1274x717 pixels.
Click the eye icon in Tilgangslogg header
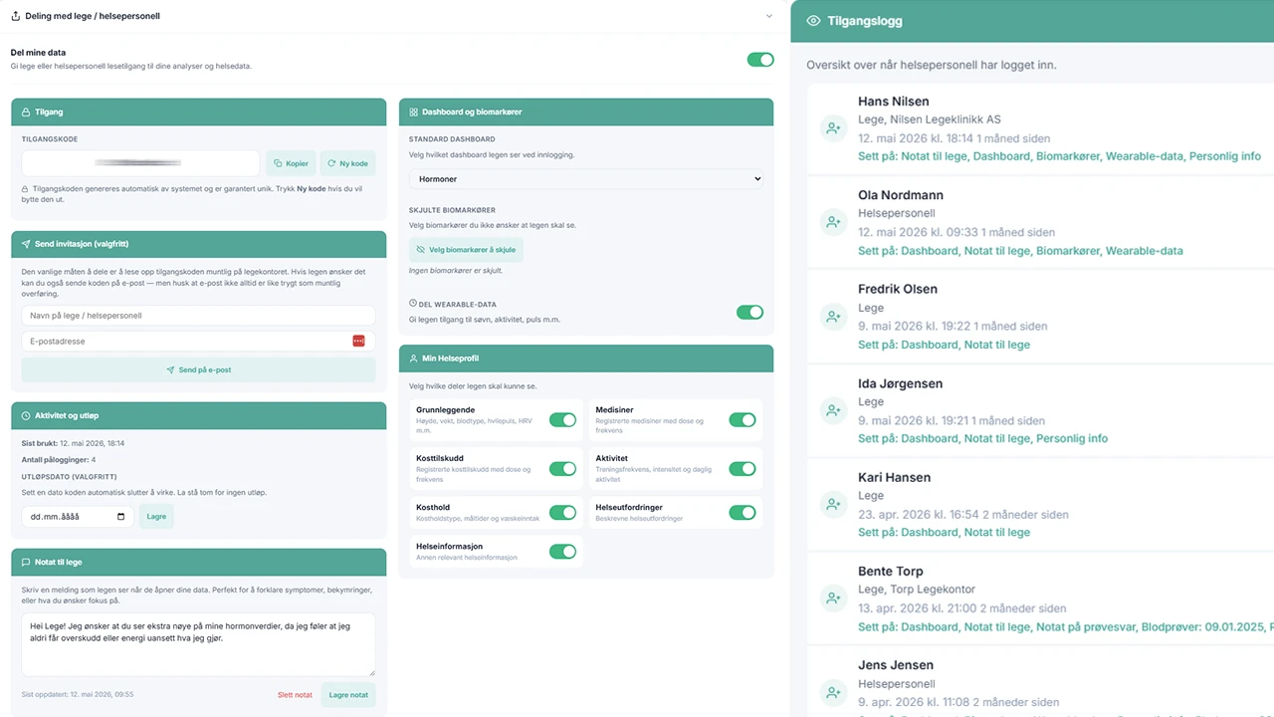(x=813, y=21)
